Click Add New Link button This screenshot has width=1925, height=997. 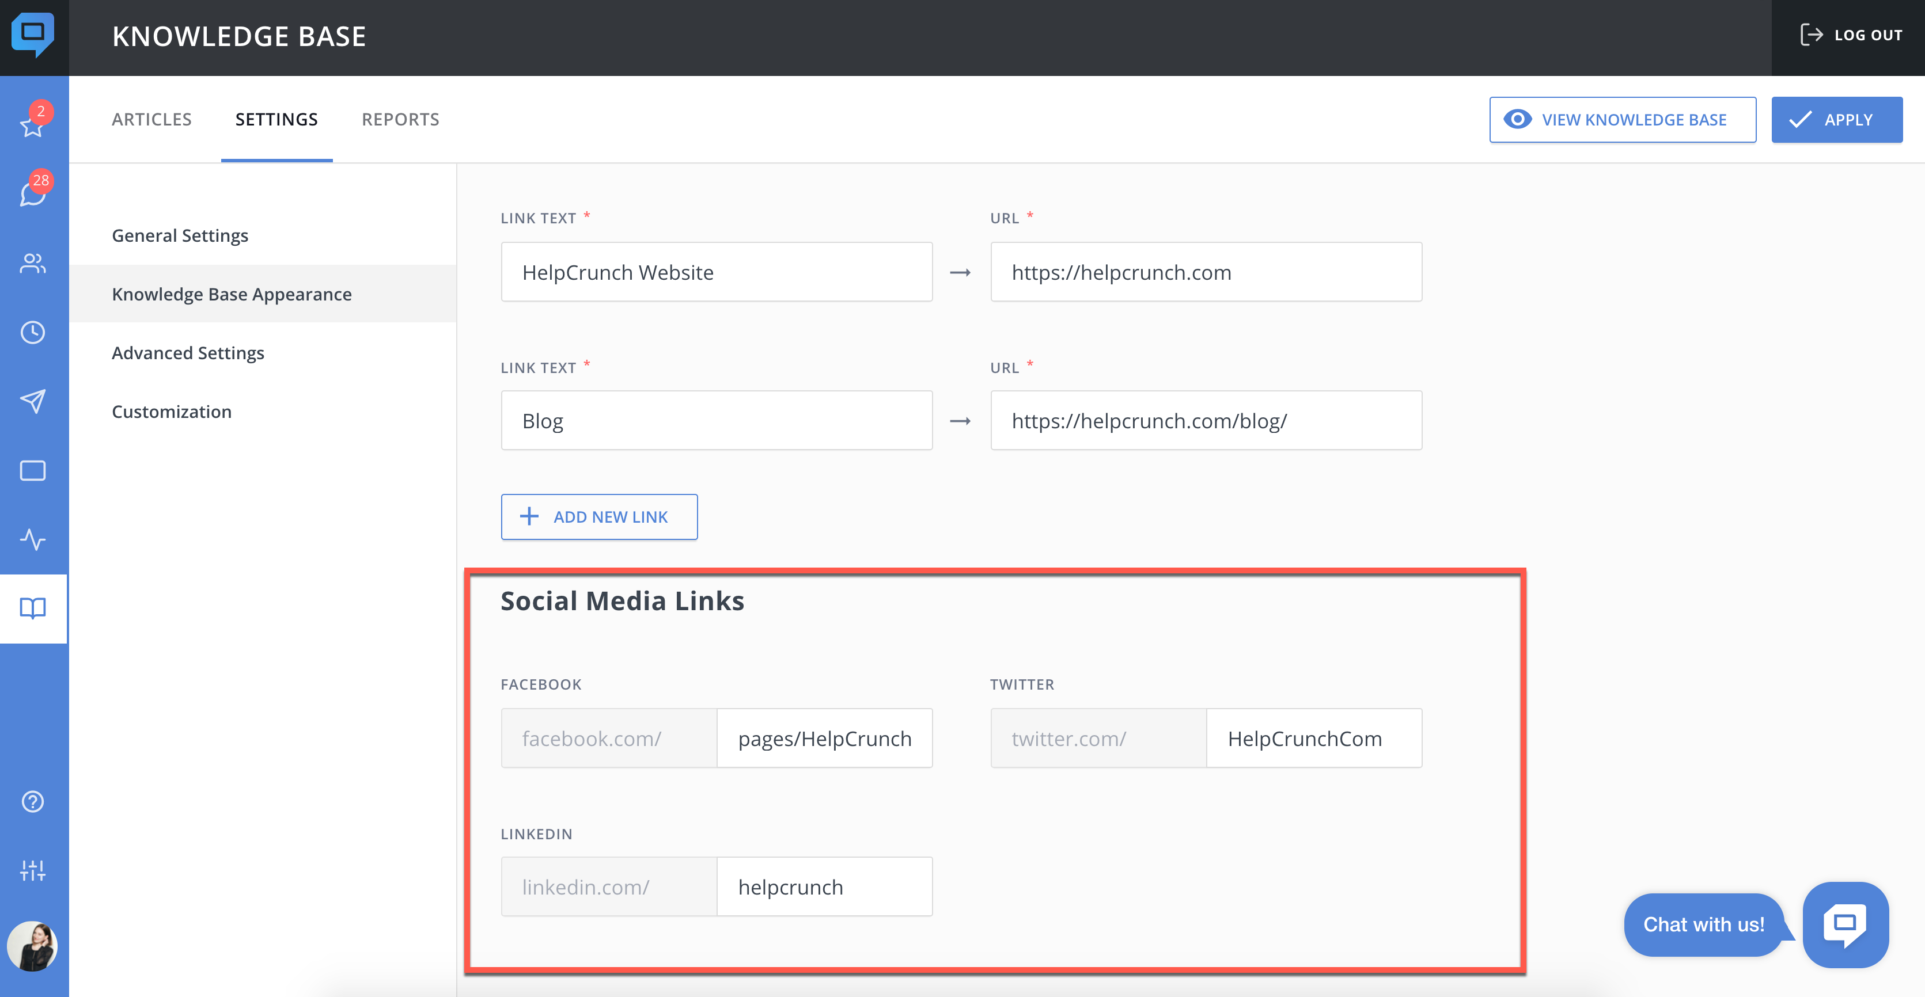click(599, 517)
